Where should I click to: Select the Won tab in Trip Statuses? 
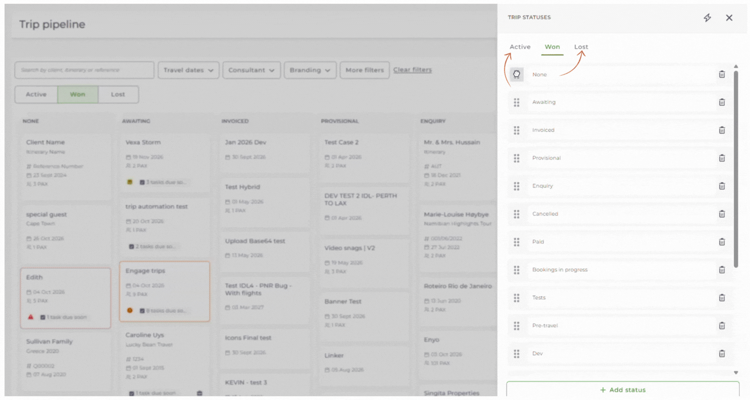(x=552, y=47)
